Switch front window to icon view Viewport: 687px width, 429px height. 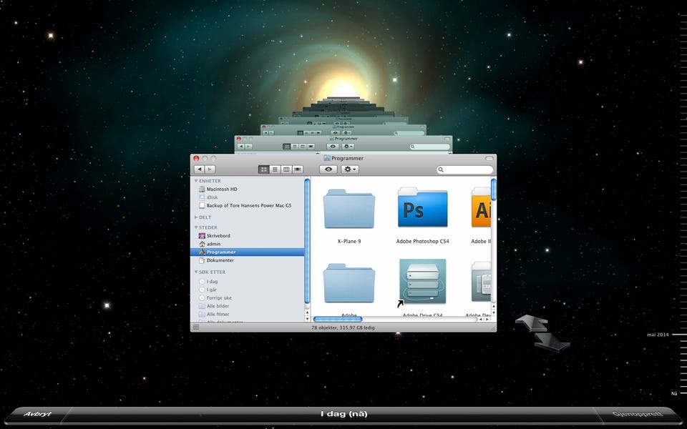click(x=264, y=169)
